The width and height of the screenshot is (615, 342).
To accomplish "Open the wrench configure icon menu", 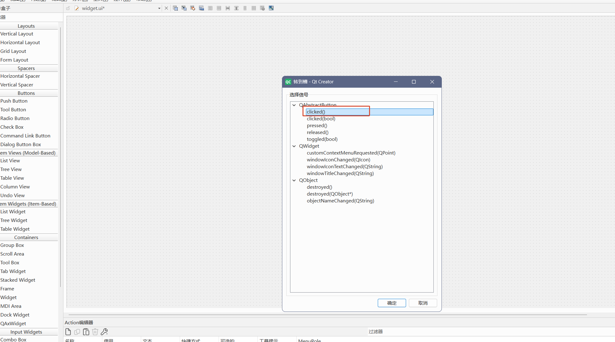I will [x=104, y=332].
